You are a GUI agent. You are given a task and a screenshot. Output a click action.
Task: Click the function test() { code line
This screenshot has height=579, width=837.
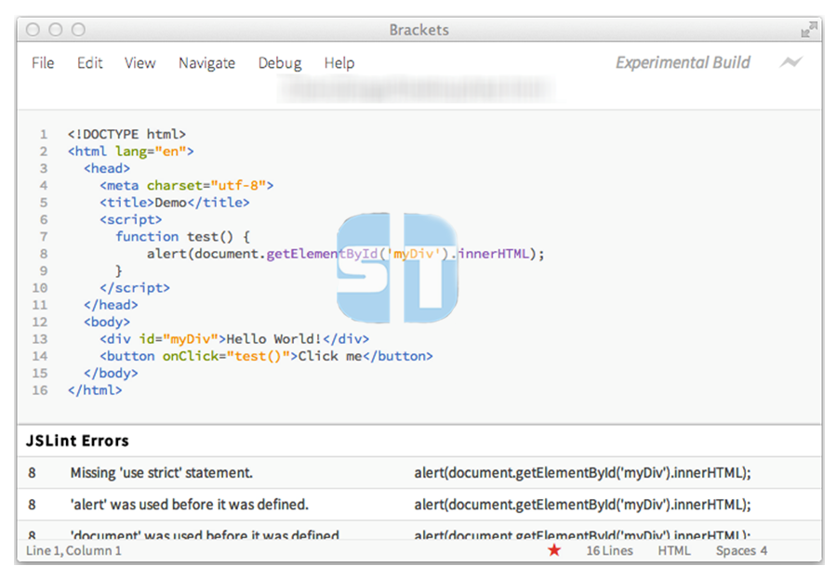[183, 237]
